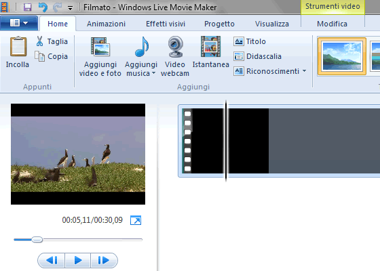Play the video preview
The height and width of the screenshot is (271, 380).
(78, 260)
